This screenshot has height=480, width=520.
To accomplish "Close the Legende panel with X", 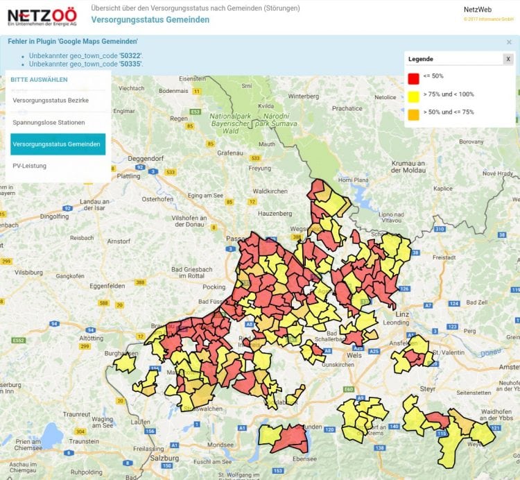I will [508, 59].
